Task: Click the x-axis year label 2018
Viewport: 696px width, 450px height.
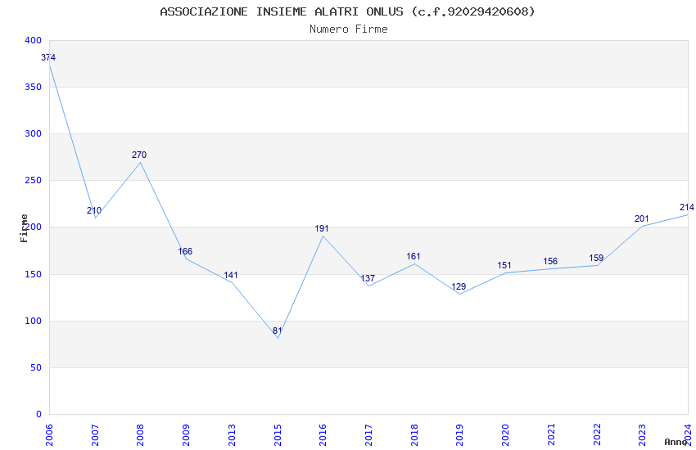Action: [414, 435]
